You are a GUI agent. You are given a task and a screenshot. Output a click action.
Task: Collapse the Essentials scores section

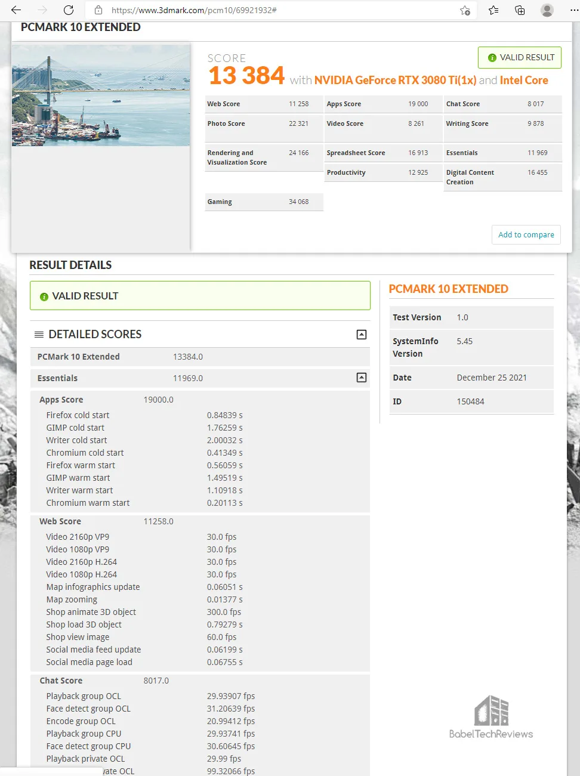tap(362, 378)
